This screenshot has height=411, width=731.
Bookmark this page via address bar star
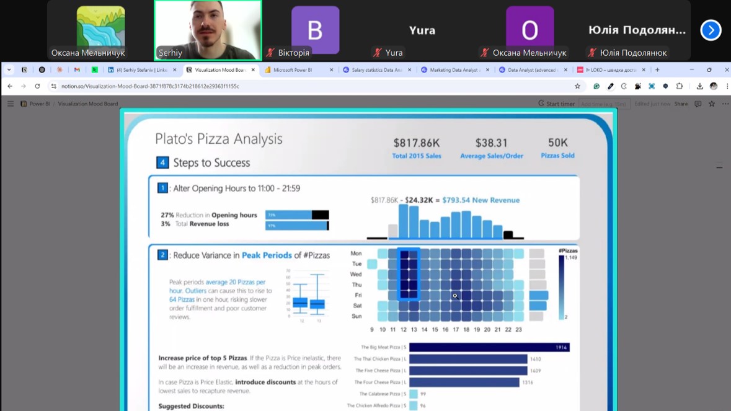[577, 87]
